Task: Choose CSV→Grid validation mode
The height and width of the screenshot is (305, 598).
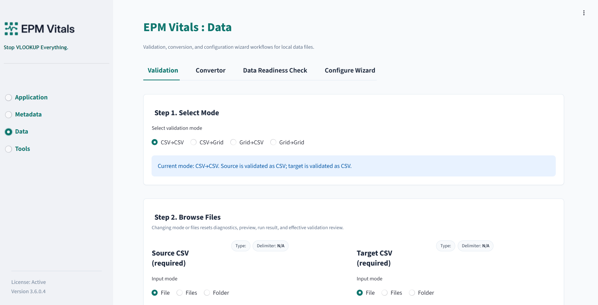Action: coord(207,142)
